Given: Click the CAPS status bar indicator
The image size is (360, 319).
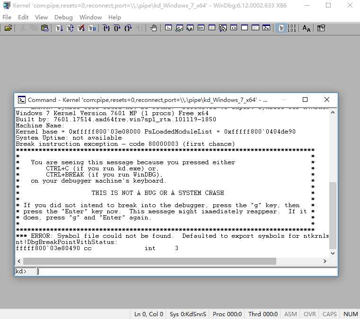Looking at the screenshot, I should click(329, 314).
